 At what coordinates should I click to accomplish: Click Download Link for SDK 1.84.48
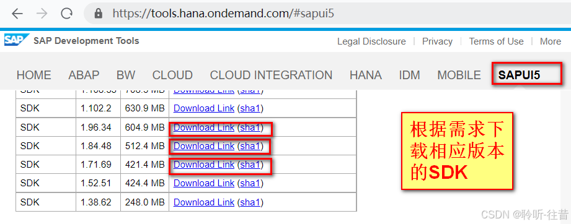(204, 146)
